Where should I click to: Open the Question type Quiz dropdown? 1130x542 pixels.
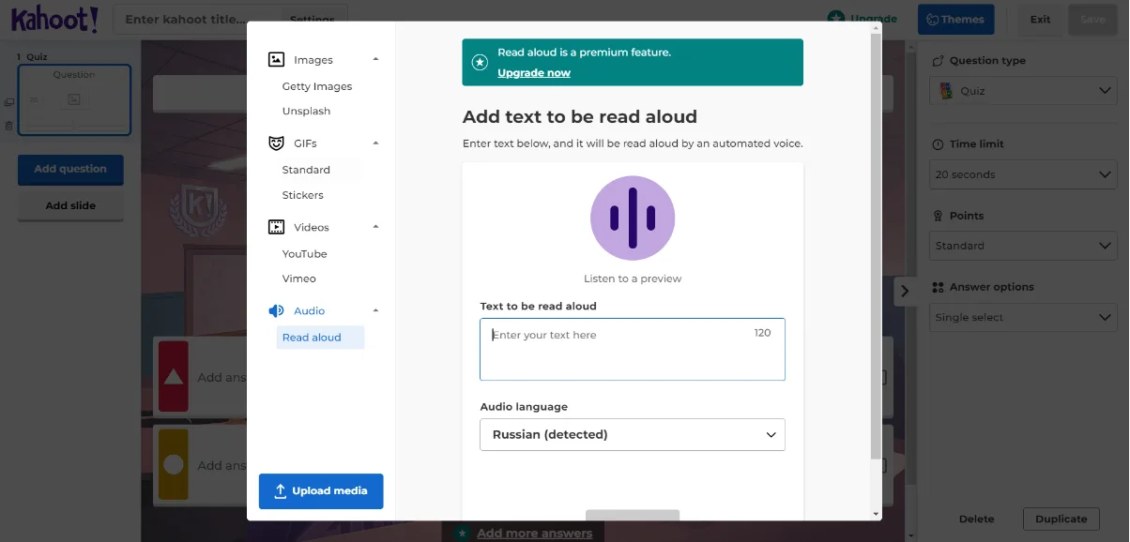pos(1023,91)
